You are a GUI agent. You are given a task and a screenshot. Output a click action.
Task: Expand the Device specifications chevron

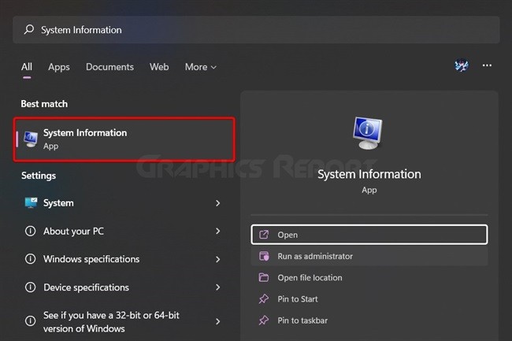point(217,287)
